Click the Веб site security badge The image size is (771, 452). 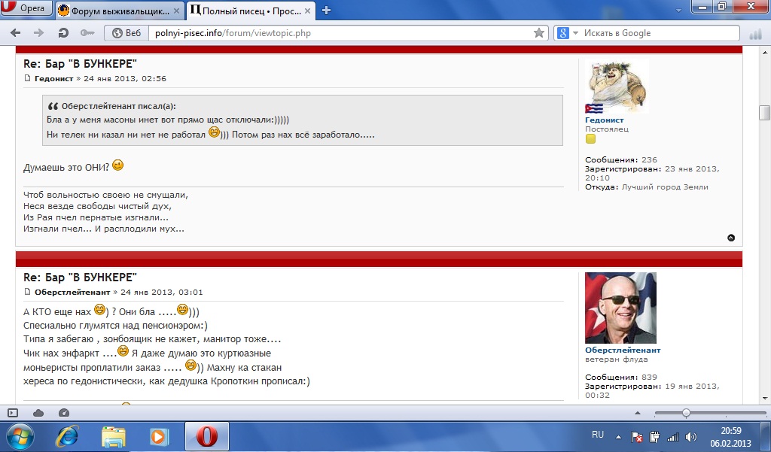[x=126, y=33]
